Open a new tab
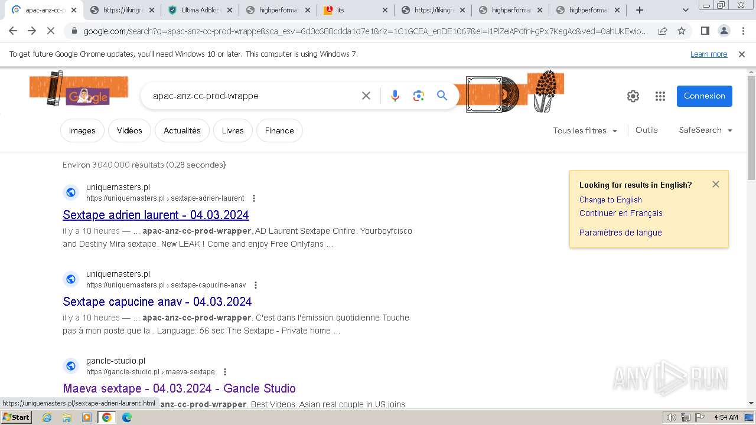The image size is (756, 425). pyautogui.click(x=640, y=10)
